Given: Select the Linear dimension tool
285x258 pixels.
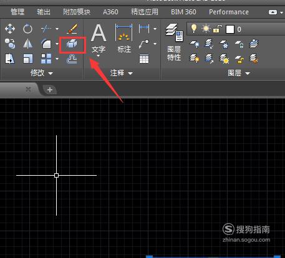Looking at the screenshot, I should coord(144,28).
